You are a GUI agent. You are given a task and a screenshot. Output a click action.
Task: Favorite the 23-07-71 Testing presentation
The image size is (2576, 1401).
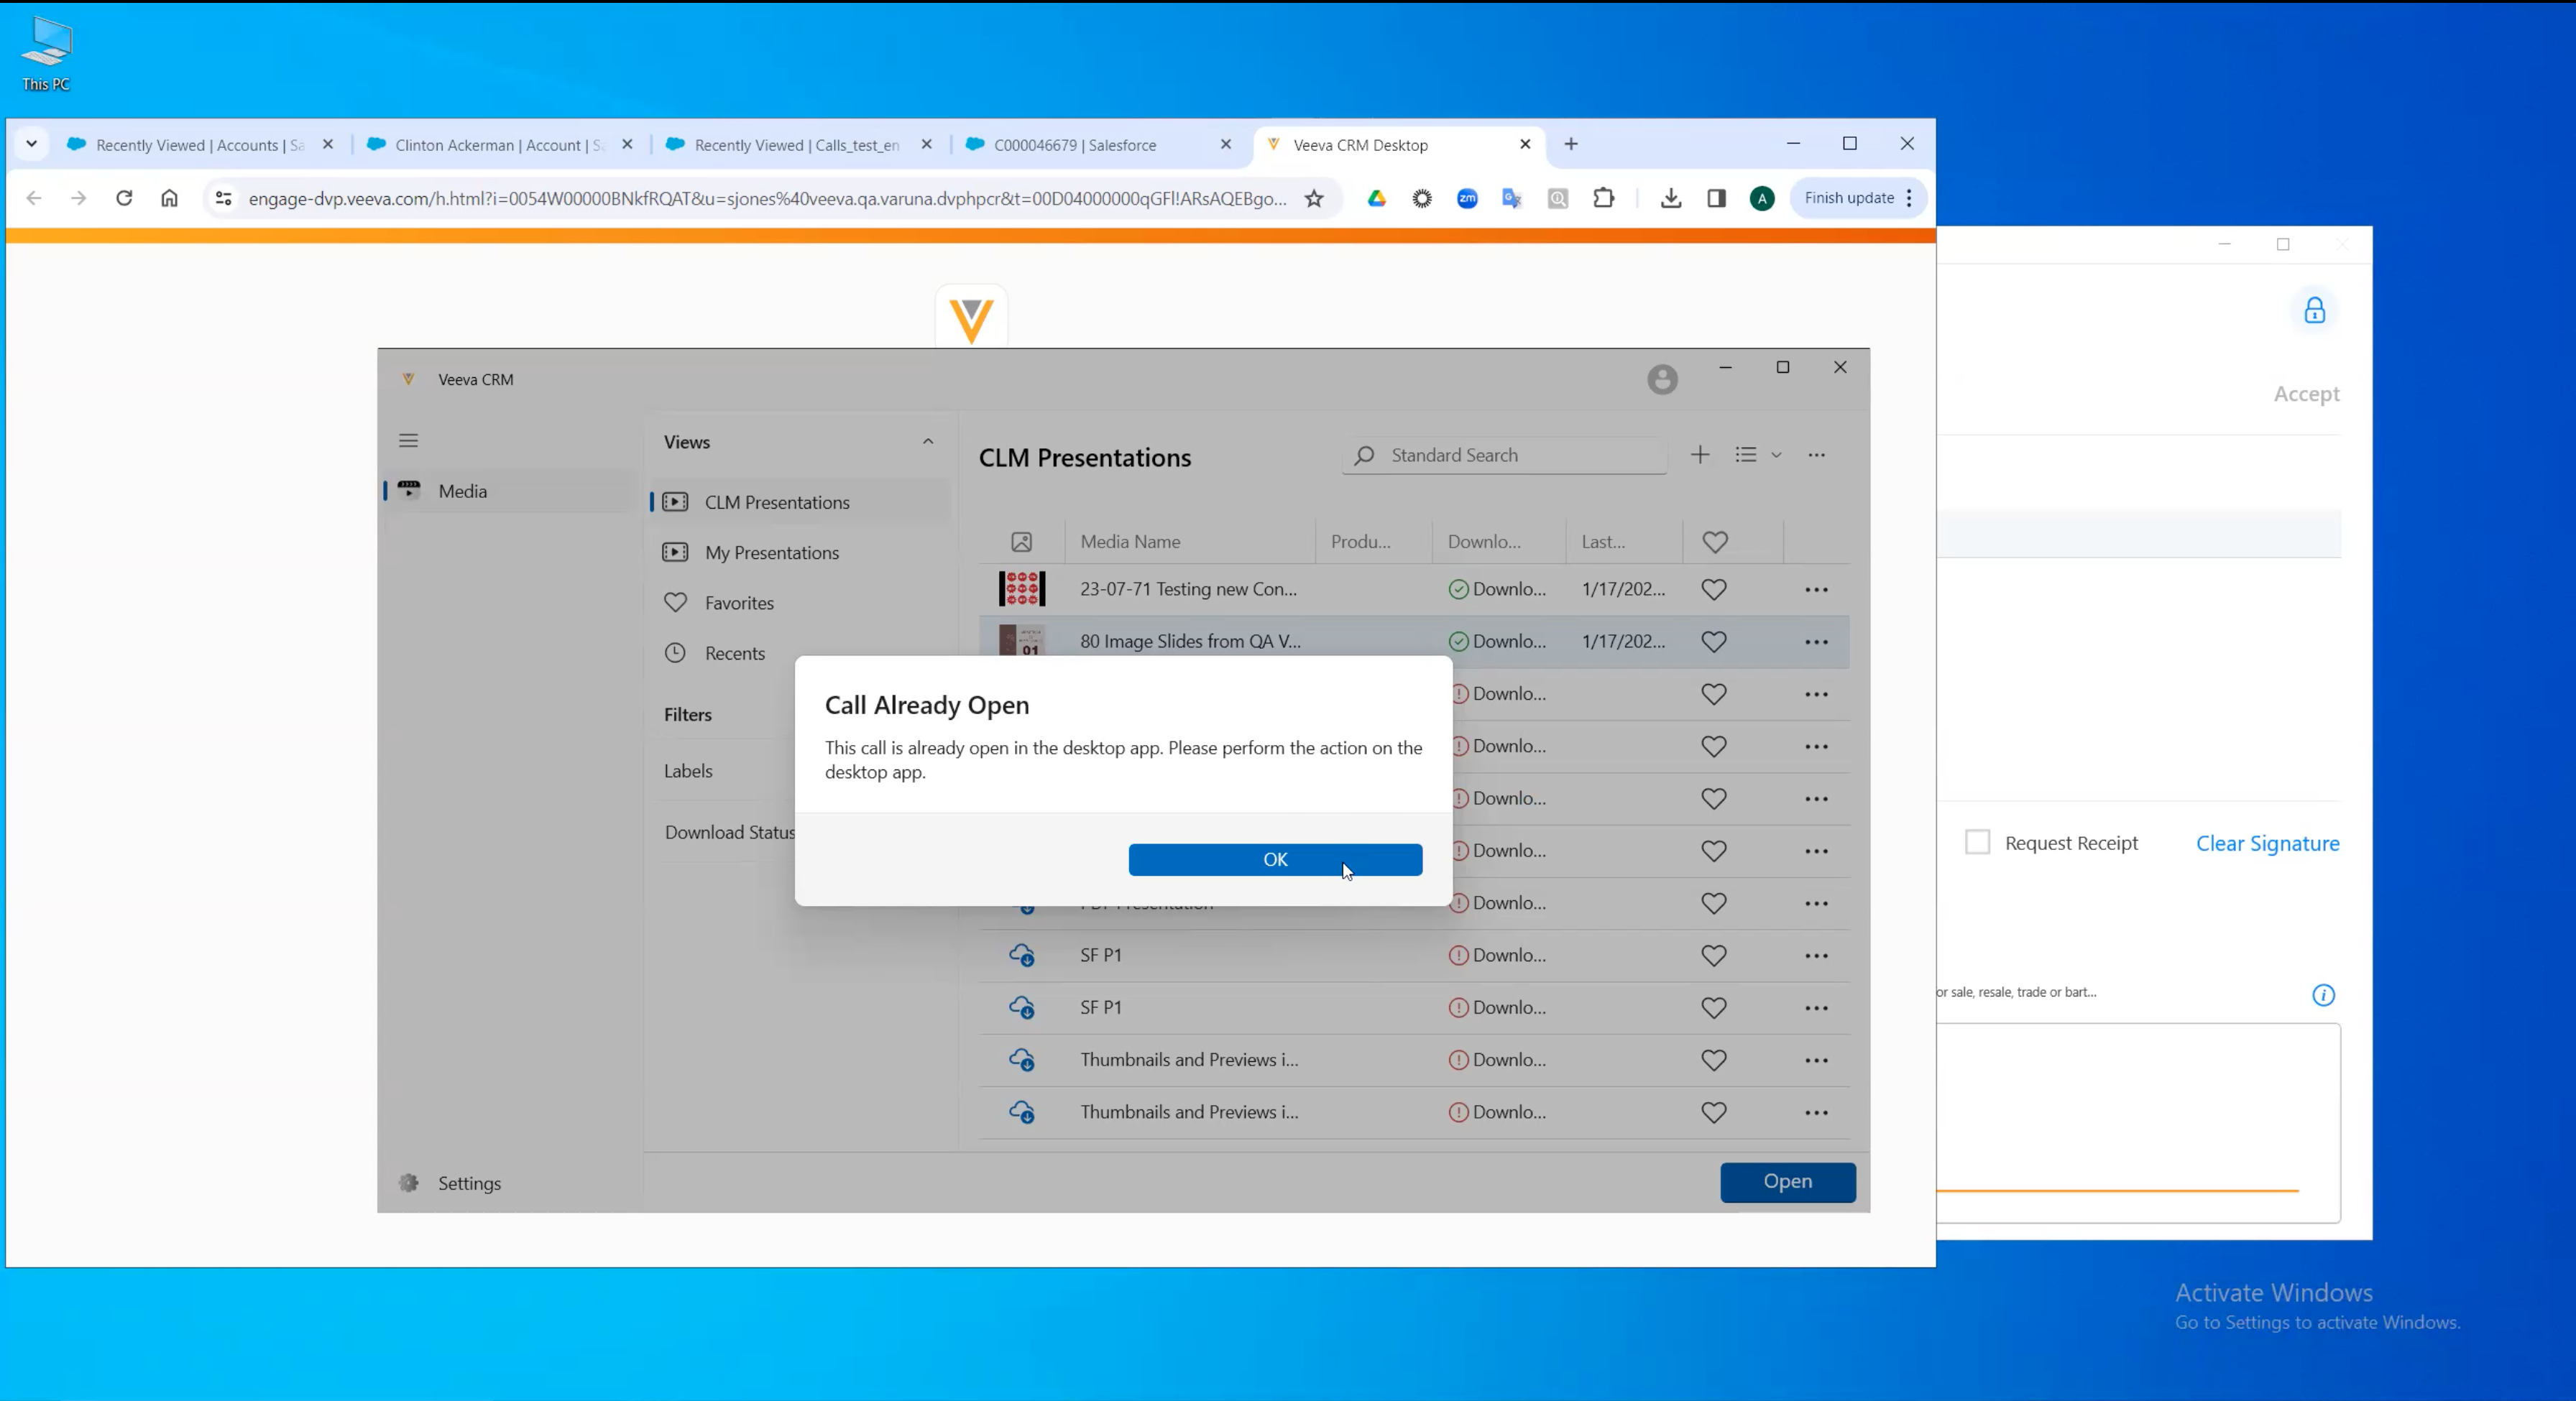1713,590
